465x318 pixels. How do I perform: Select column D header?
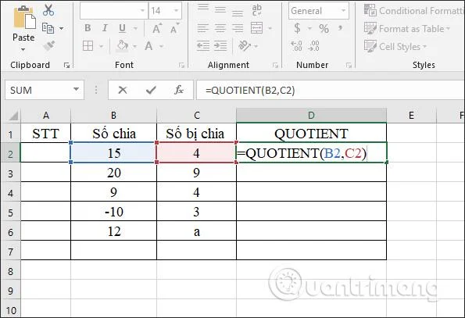(x=311, y=116)
